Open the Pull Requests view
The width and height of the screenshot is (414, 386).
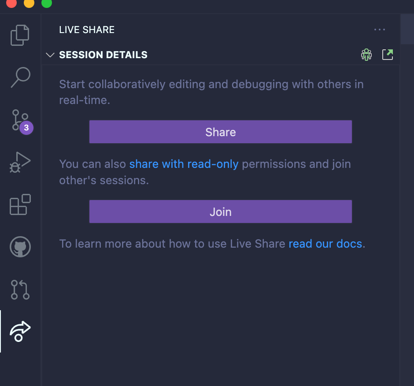pyautogui.click(x=20, y=290)
